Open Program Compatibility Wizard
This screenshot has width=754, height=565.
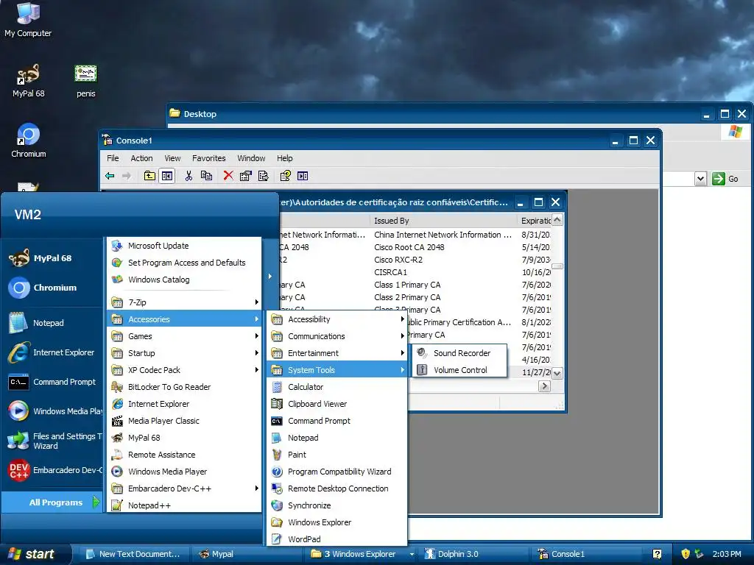(337, 472)
